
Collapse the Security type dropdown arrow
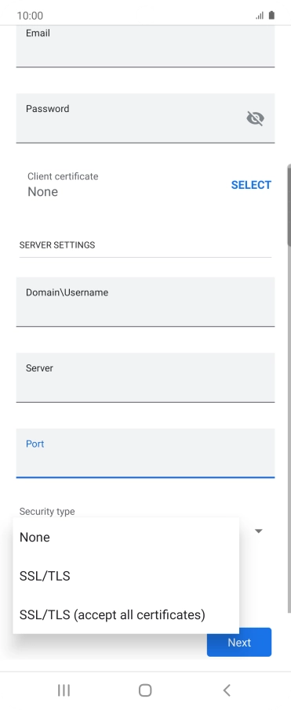coord(259,531)
